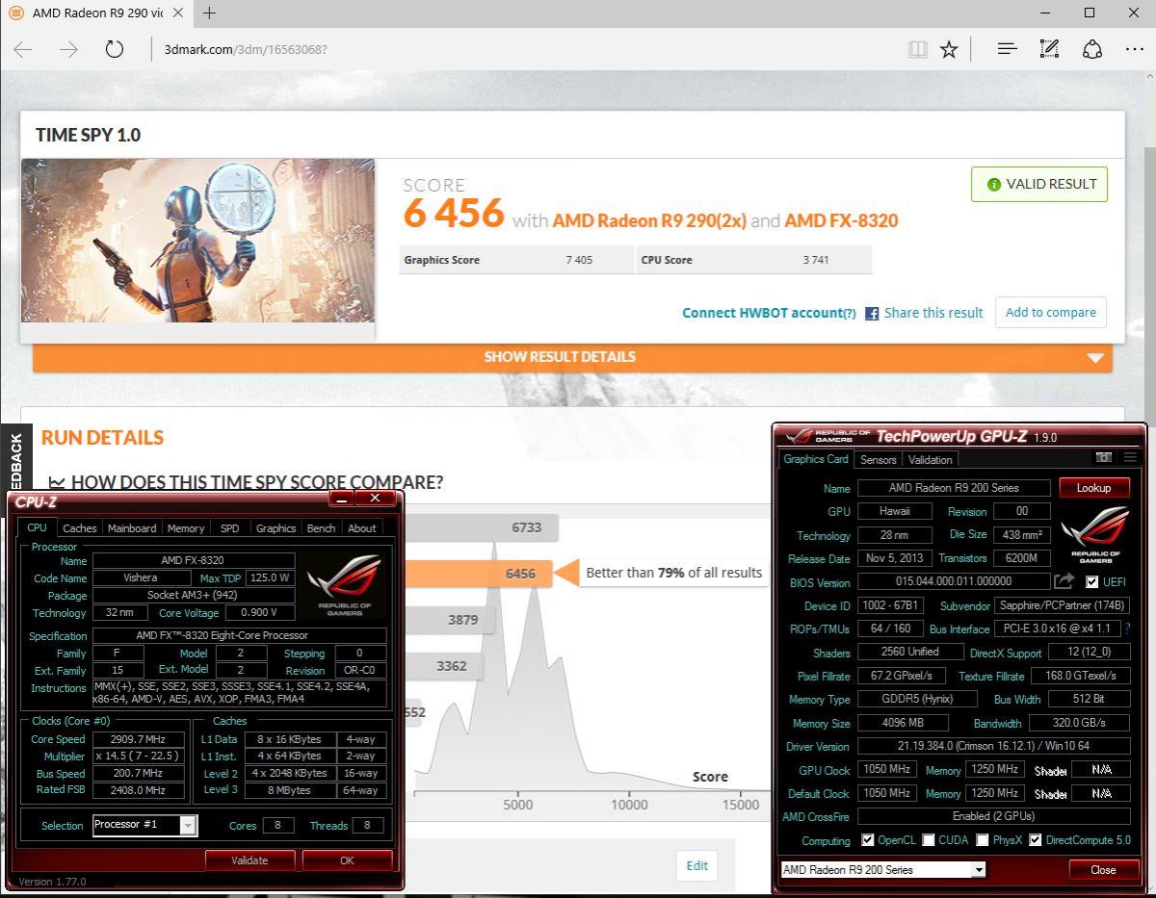Click the white arrow on Show Result Details bar
The height and width of the screenshot is (898, 1156).
1095,357
